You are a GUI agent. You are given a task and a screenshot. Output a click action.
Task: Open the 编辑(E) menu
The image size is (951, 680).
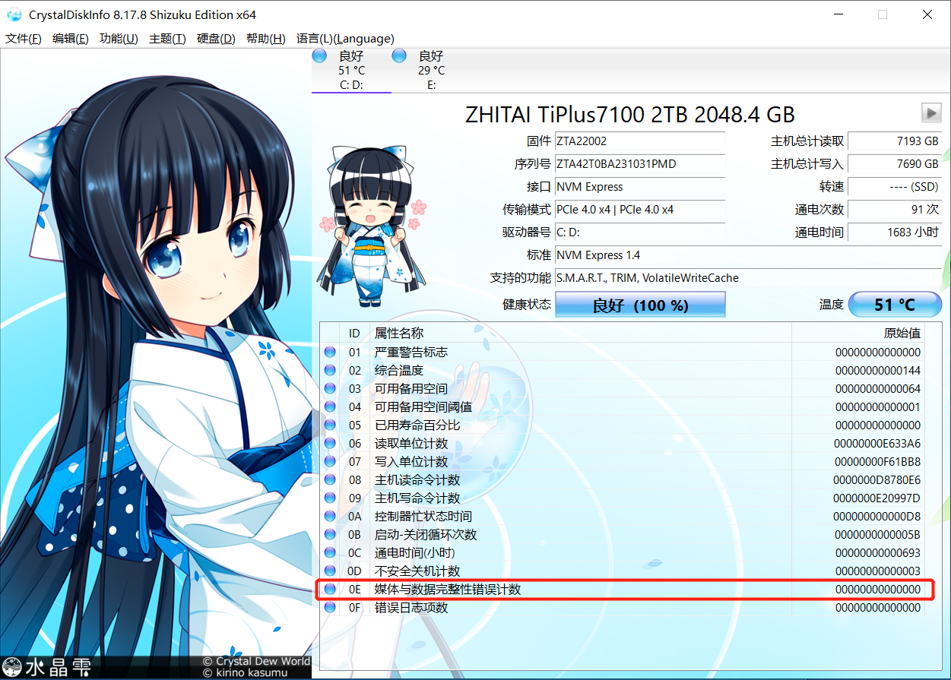[x=71, y=39]
